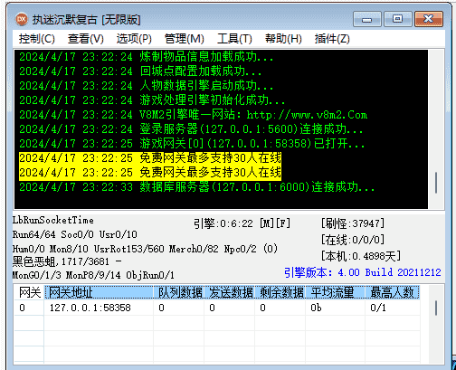
Task: Click the 最高人数 column header
Action: (393, 292)
